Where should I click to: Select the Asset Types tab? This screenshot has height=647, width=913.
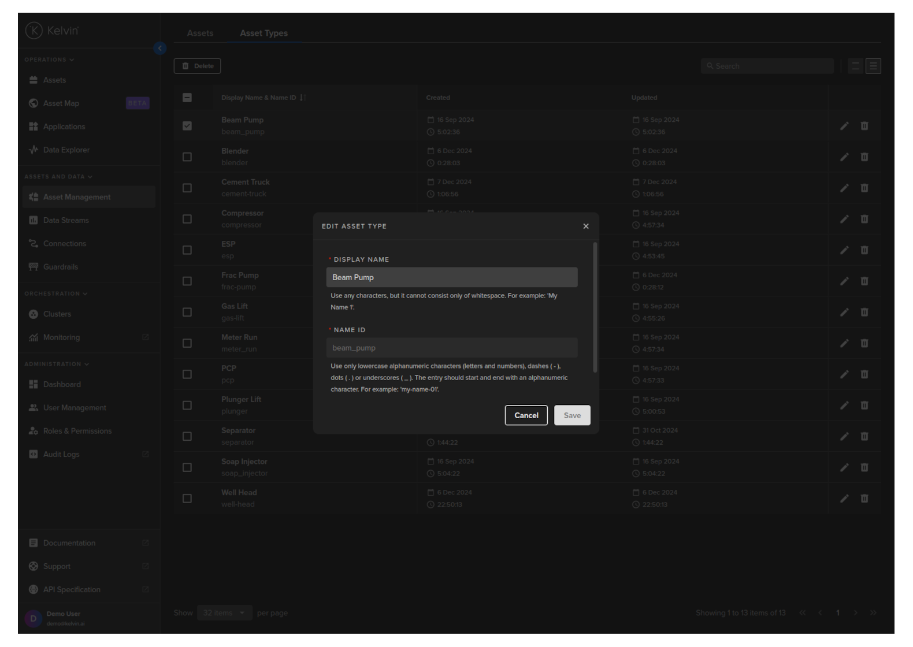[x=263, y=34]
